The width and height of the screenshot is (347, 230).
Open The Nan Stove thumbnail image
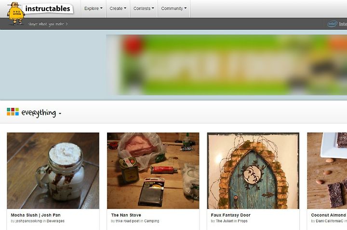click(153, 170)
